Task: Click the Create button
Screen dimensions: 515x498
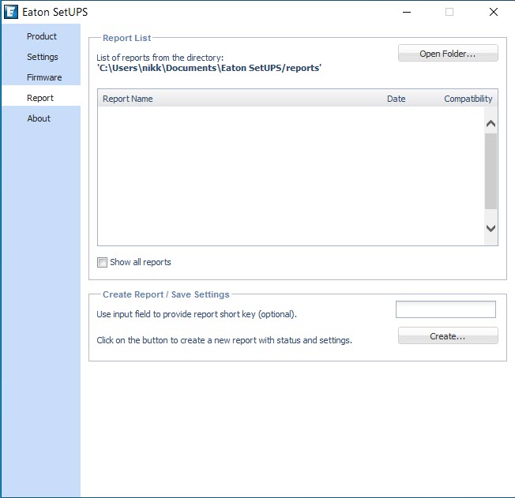Action: [448, 336]
